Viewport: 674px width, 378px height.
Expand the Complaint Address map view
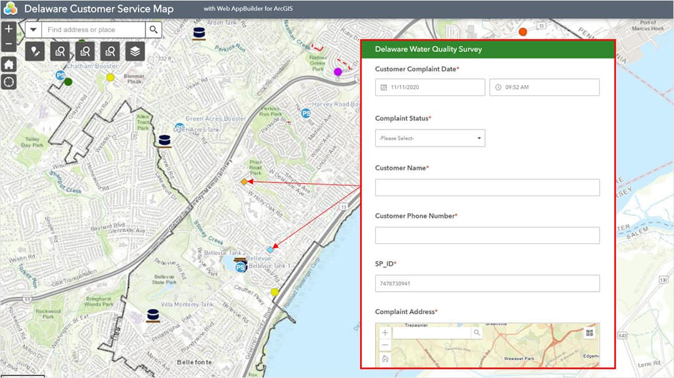(x=589, y=333)
